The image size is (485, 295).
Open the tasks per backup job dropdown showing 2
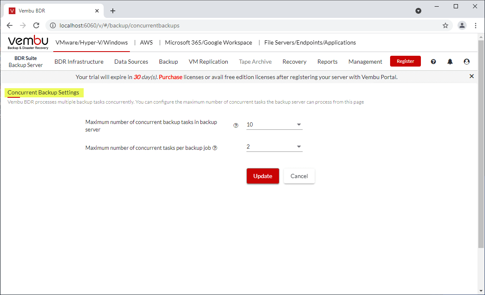[x=274, y=146]
